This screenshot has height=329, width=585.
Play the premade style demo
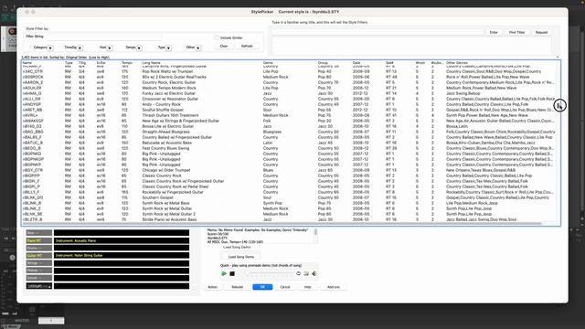click(x=224, y=274)
